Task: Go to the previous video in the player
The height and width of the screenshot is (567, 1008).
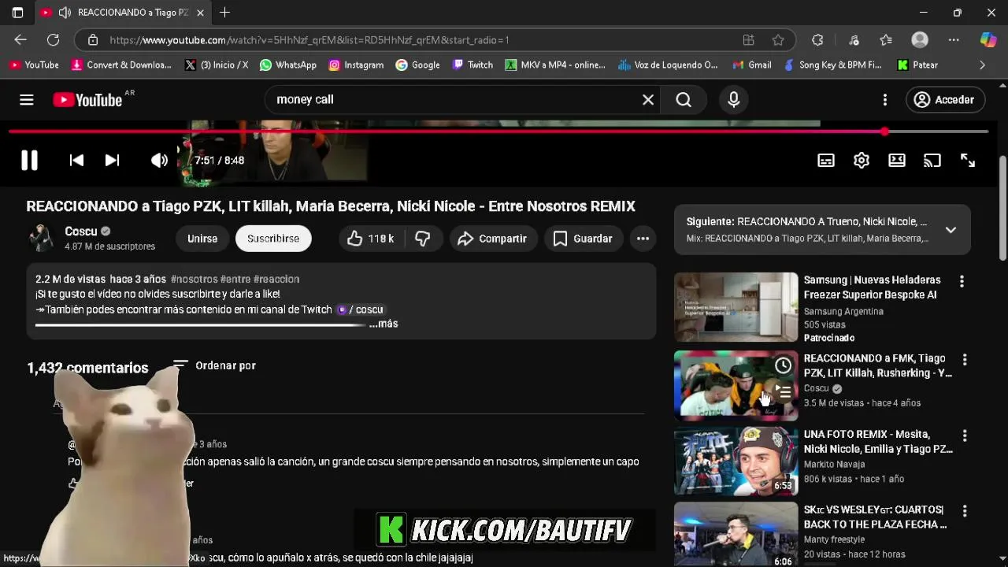Action: tap(76, 160)
